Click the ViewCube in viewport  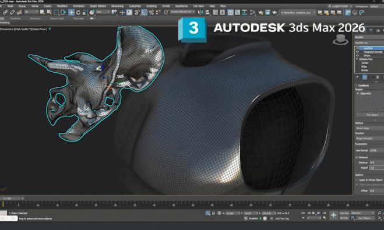[x=340, y=40]
